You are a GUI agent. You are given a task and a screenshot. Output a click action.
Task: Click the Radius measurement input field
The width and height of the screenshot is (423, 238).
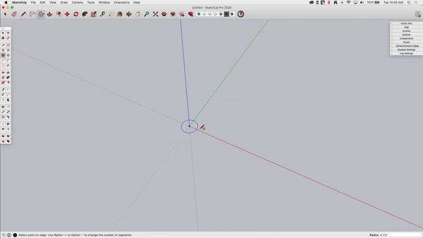(400, 235)
